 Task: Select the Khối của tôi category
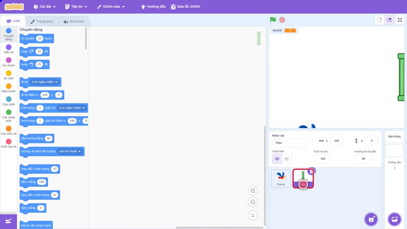tap(9, 143)
